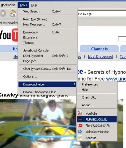Open DownloadHelper Preferences
This screenshot has width=126, height=148.
[x=97, y=84]
